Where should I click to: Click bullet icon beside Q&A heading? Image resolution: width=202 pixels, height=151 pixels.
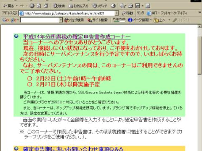pyautogui.click(x=16, y=148)
